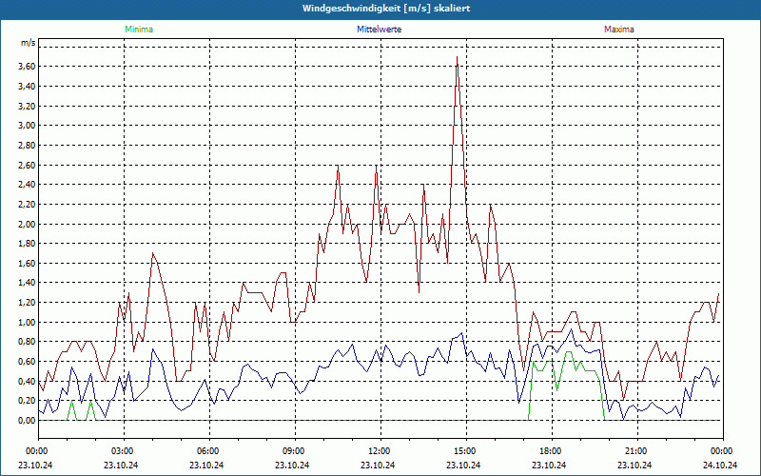Click the 12:00 time axis label
Viewport: 761px width, 476px height.
tap(380, 451)
